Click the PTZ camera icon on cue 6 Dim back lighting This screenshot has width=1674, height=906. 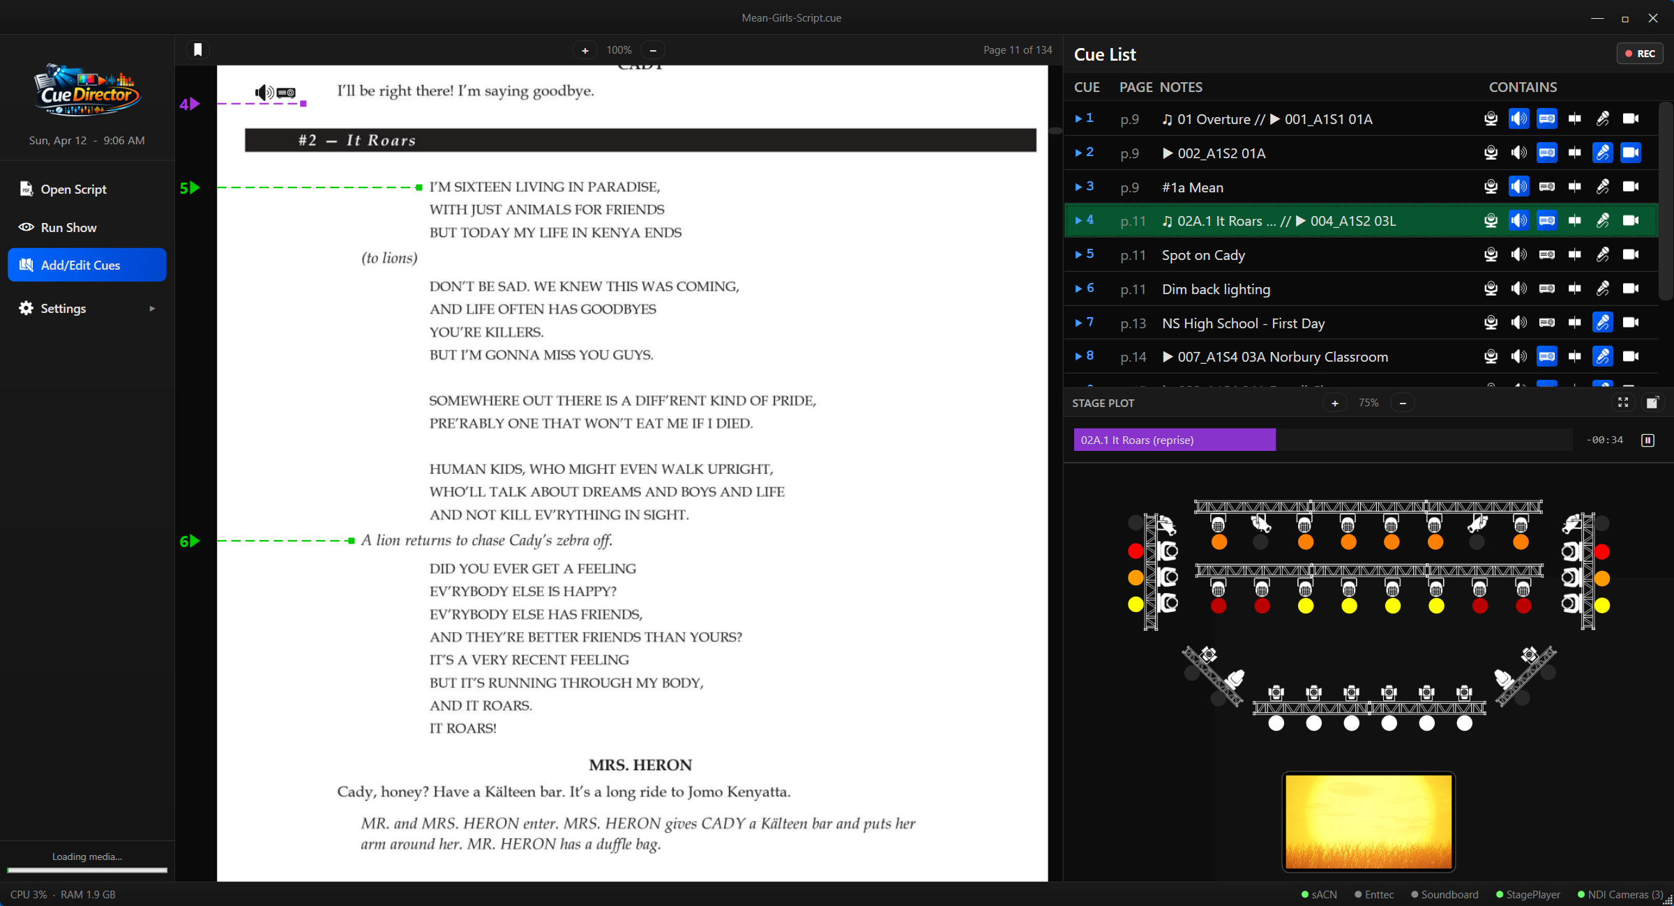[1491, 289]
